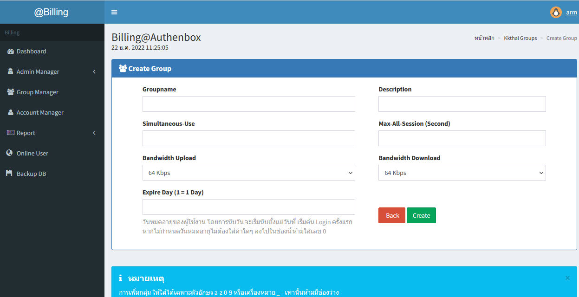Open the Bandwidth Download dropdown
This screenshot has width=579, height=297.
[462, 173]
